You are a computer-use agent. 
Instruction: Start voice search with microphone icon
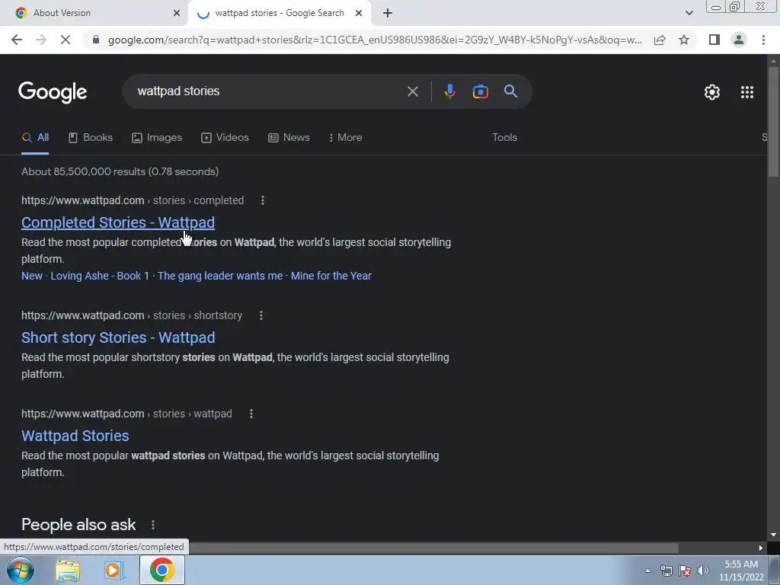click(449, 91)
